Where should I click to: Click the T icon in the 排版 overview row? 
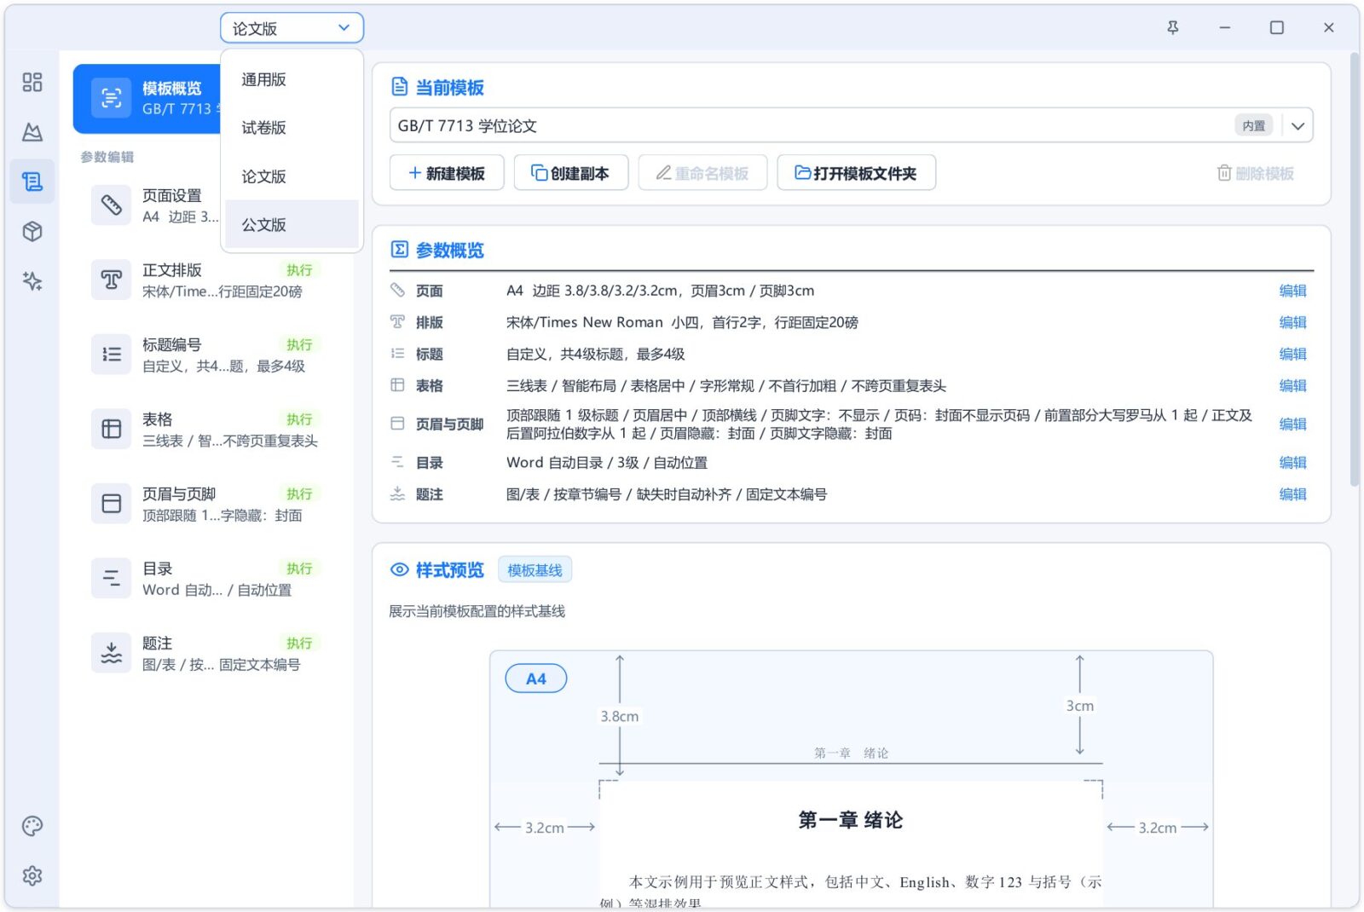[397, 321]
